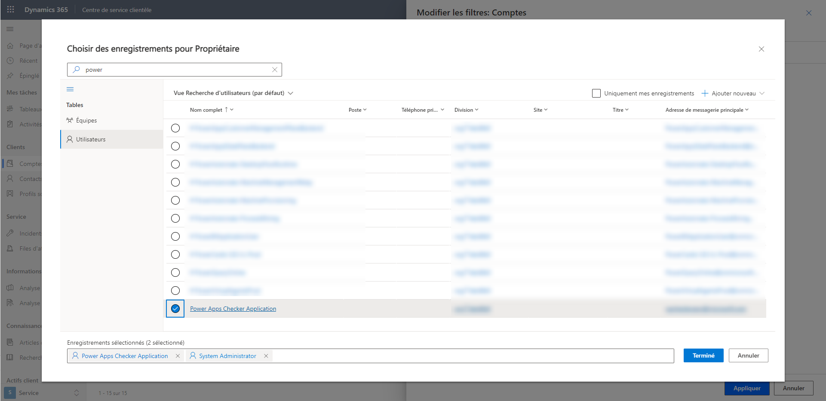Viewport: 826px width, 401px height.
Task: Enable Uniquement mes enregistrements checkbox
Action: coord(596,93)
